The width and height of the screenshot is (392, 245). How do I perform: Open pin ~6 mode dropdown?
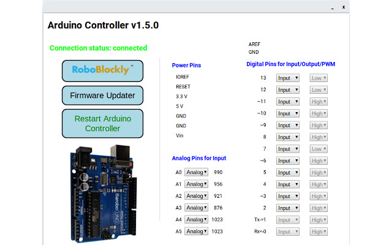287,160
